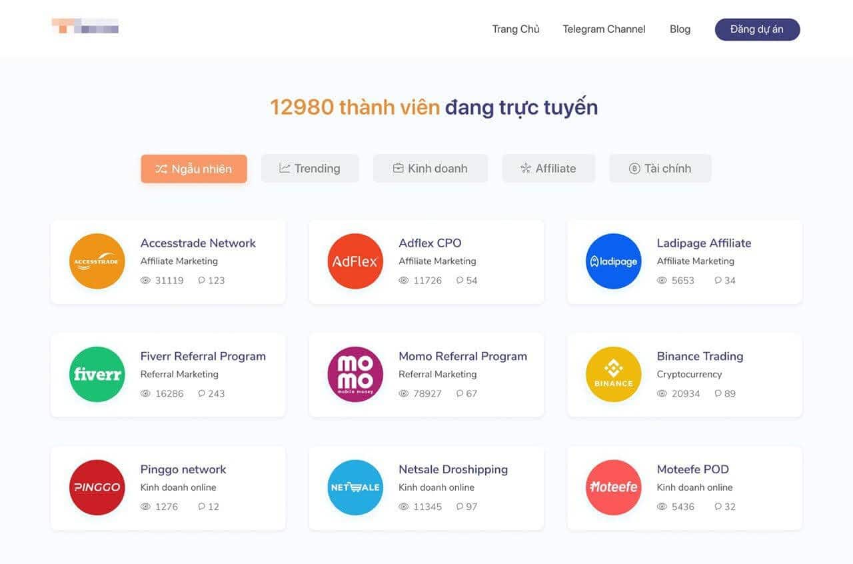Open Trang Chủ in the navigation
This screenshot has height=564, width=853.
click(516, 29)
